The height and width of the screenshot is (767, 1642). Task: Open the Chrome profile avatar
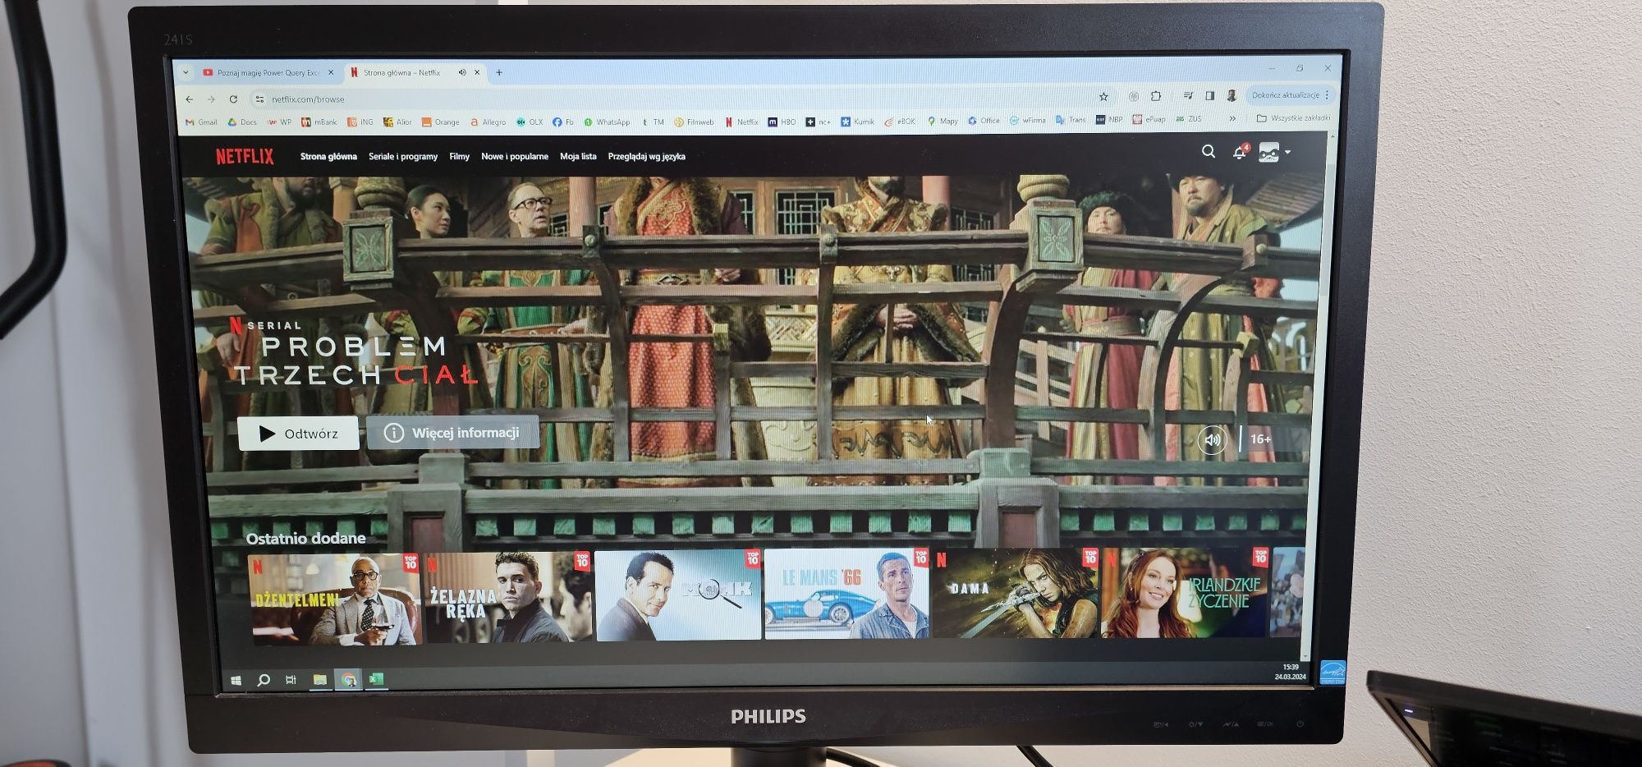pyautogui.click(x=1231, y=95)
